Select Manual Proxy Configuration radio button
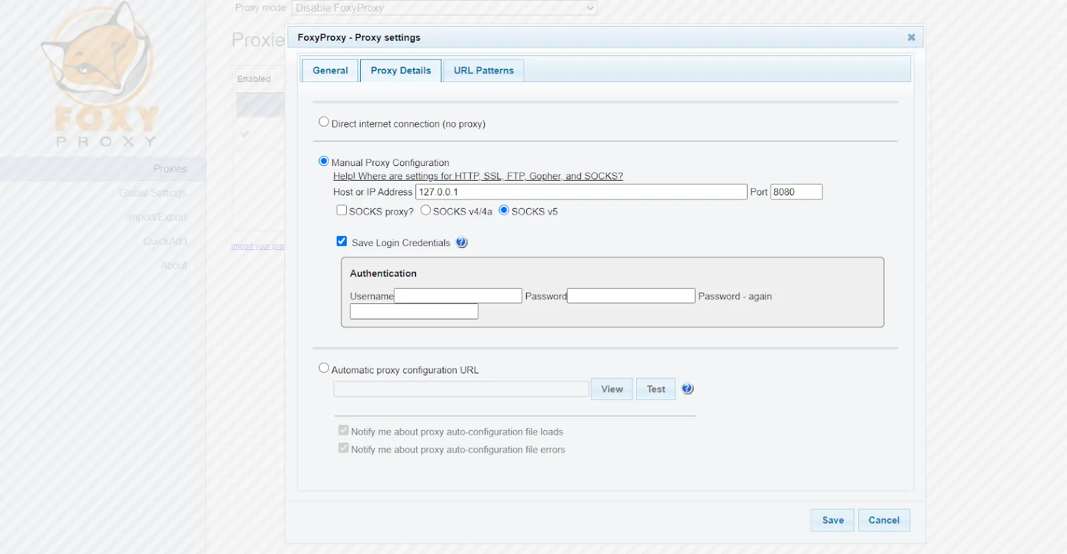Screen dimensions: 1067x554 pos(323,161)
